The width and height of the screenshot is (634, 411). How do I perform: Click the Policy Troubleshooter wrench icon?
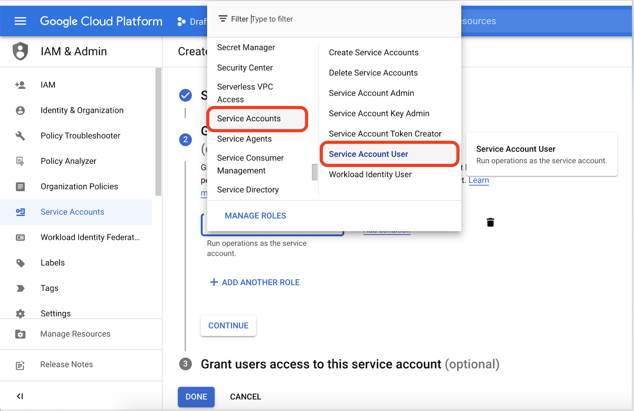point(20,136)
